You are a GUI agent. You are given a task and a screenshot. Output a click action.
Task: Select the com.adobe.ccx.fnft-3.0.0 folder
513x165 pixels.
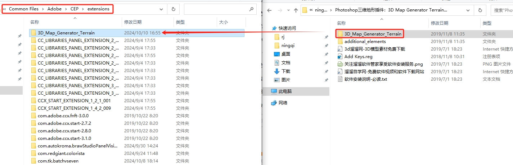point(63,115)
